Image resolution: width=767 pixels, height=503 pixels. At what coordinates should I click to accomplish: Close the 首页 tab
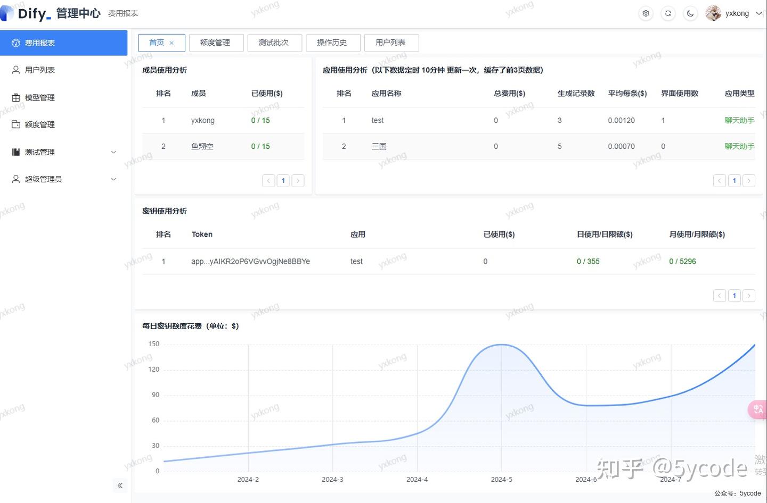pyautogui.click(x=172, y=43)
